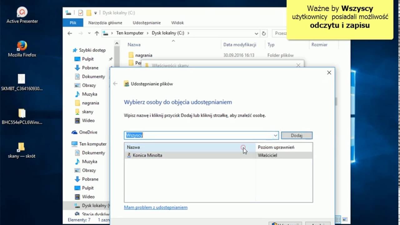
Task: Switch Explorer to details view icon
Action: [x=338, y=219]
